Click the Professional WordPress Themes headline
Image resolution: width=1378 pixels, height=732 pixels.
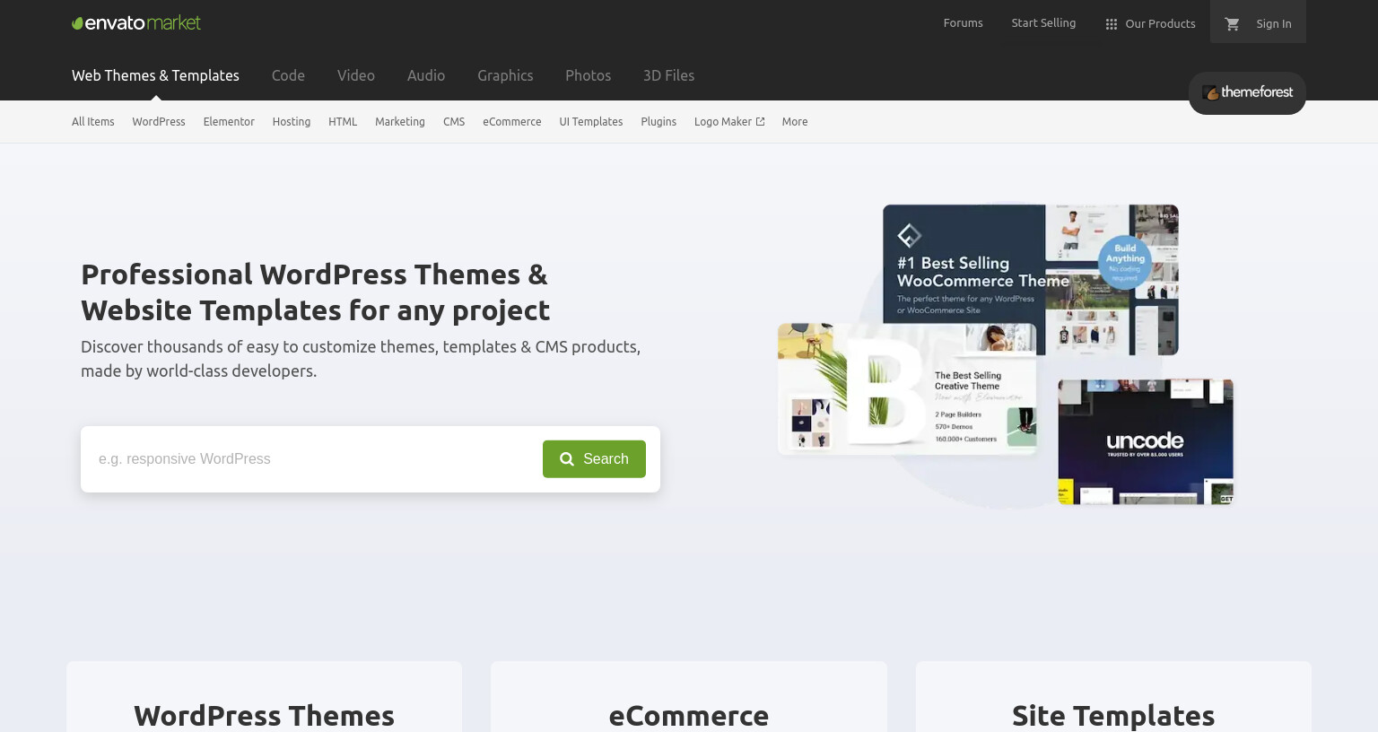(315, 292)
